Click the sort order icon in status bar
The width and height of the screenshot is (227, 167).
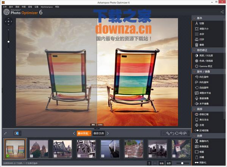pyautogui.click(x=149, y=163)
